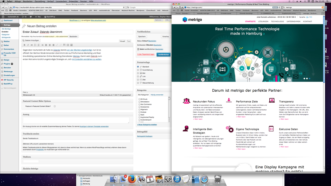Image resolution: width=331 pixels, height=186 pixels.
Task: Click the WordPress logo in the admin bar
Action: click(3, 17)
